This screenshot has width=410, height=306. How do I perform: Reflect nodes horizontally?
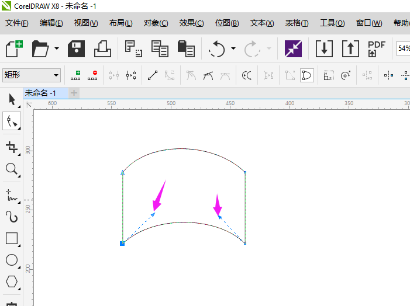click(388, 75)
